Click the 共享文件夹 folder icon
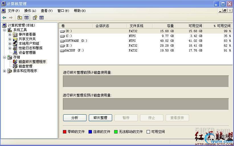The image size is (234, 146). (15, 39)
